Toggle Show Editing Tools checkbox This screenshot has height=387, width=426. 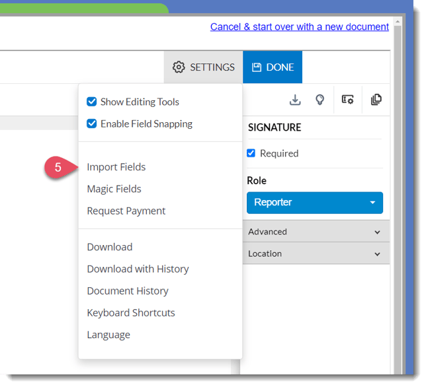[92, 102]
